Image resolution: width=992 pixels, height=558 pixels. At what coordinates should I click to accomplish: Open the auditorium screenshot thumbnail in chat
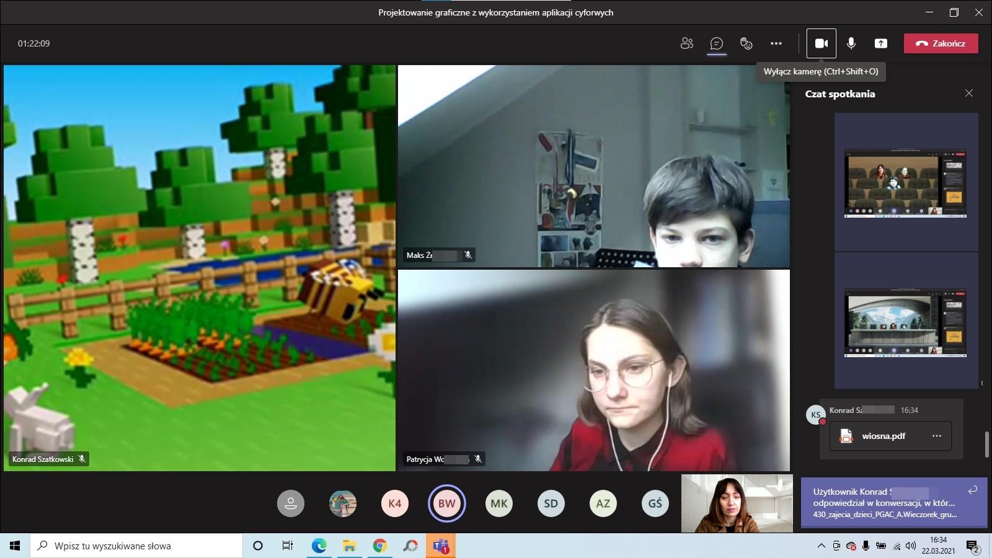tap(906, 183)
